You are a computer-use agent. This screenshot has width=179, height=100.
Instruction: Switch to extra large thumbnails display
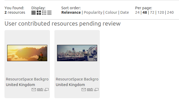(34, 13)
